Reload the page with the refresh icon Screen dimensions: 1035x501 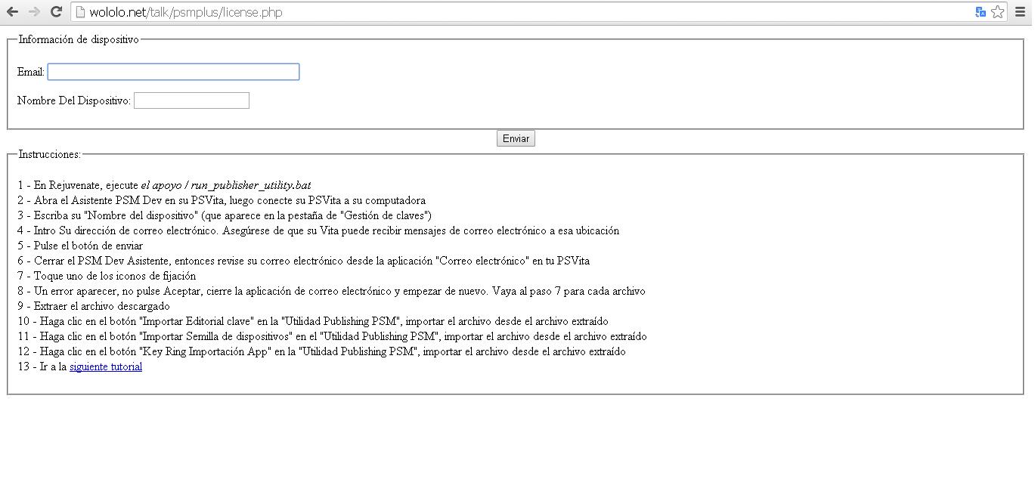pos(56,12)
